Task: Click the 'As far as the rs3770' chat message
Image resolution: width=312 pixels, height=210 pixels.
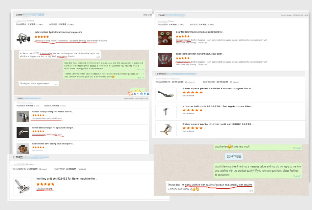Action: (59, 55)
